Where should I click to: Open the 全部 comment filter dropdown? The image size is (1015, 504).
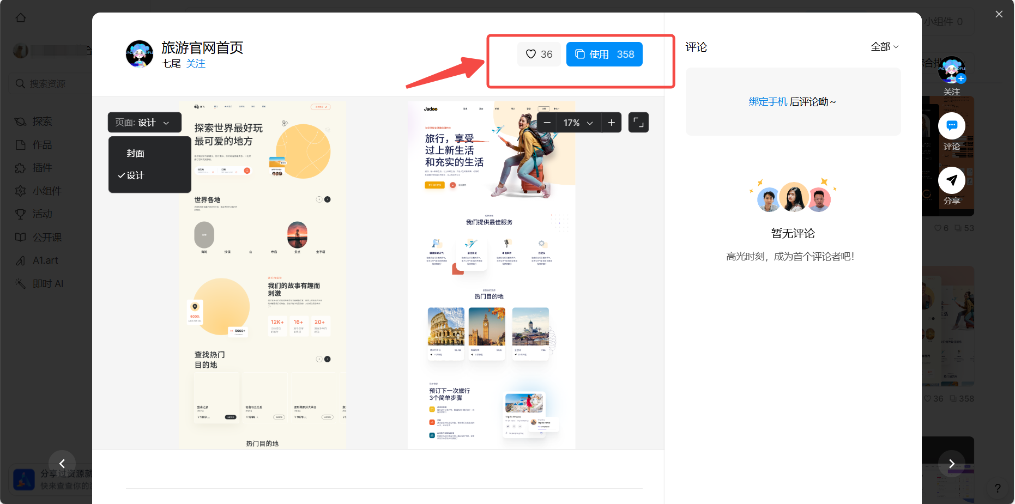click(x=884, y=47)
